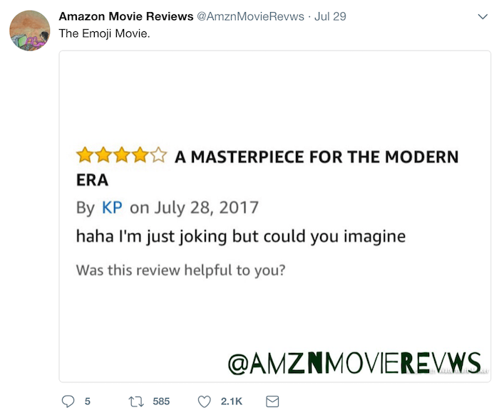
Task: Open the Jul 29 timestamp permalink
Action: [330, 16]
